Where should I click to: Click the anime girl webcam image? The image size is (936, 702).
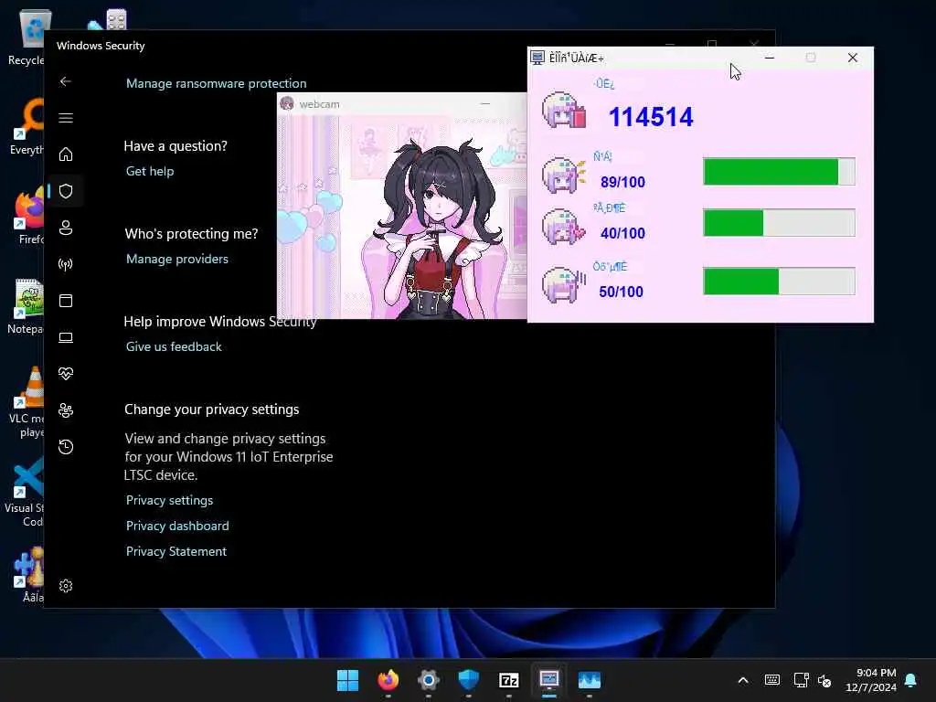[402, 218]
